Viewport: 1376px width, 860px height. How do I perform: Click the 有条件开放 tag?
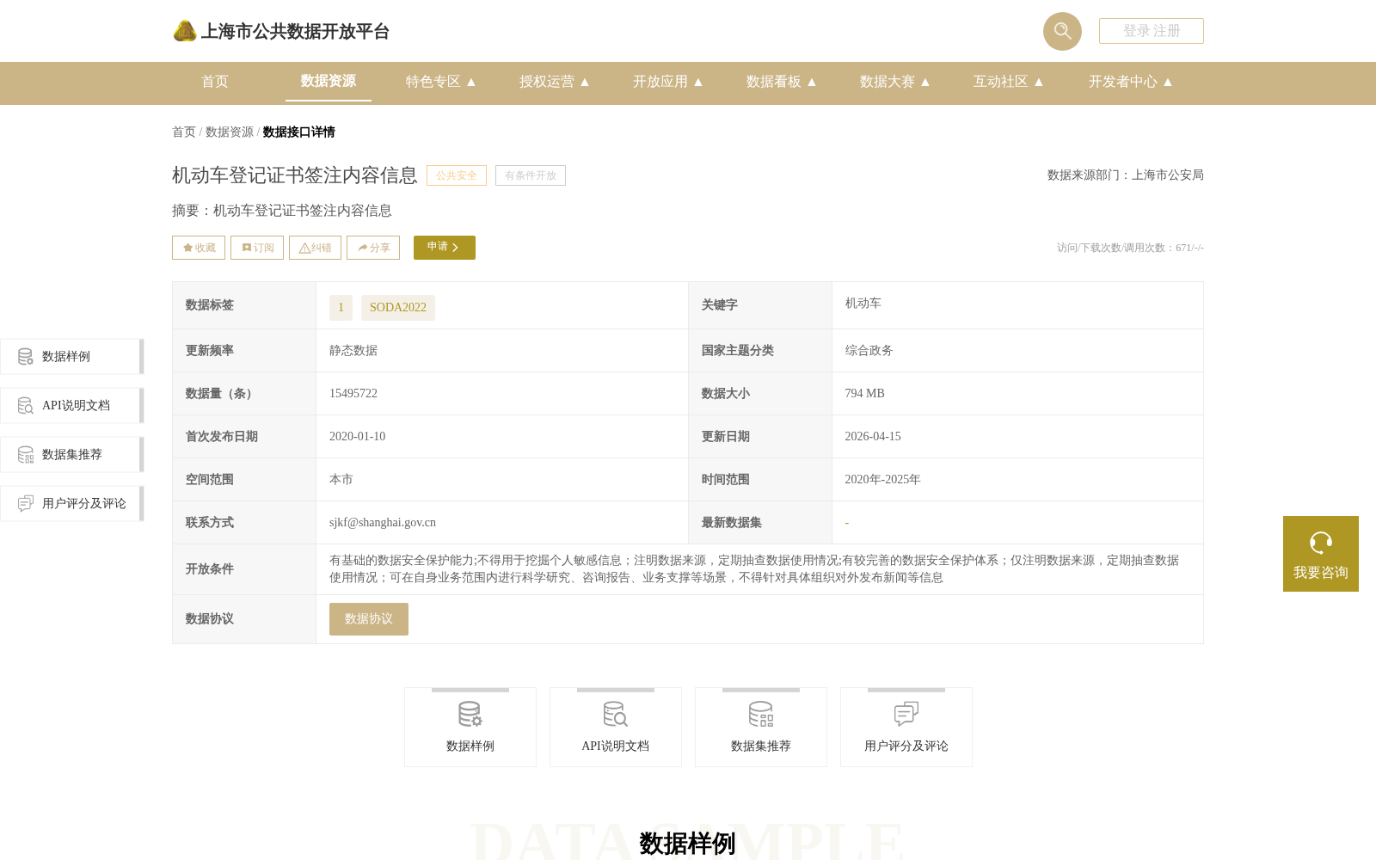pos(531,175)
